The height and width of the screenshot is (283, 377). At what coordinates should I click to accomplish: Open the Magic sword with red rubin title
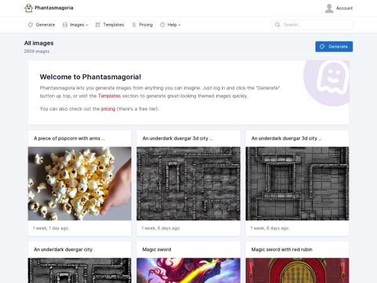point(281,249)
